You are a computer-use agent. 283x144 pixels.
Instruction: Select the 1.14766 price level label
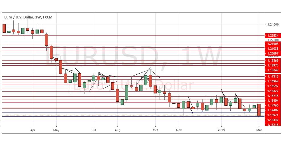tap(273, 105)
